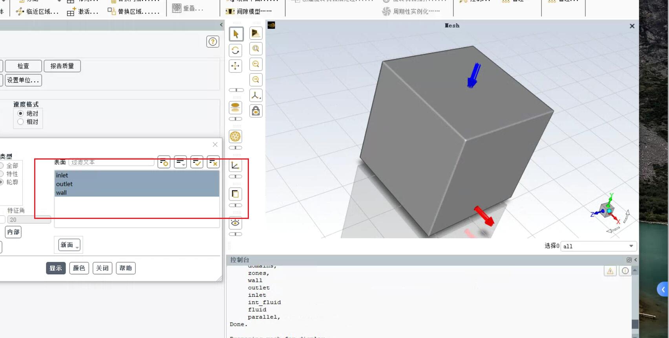Select the arrow pointer tool
669x338 pixels.
(x=236, y=34)
